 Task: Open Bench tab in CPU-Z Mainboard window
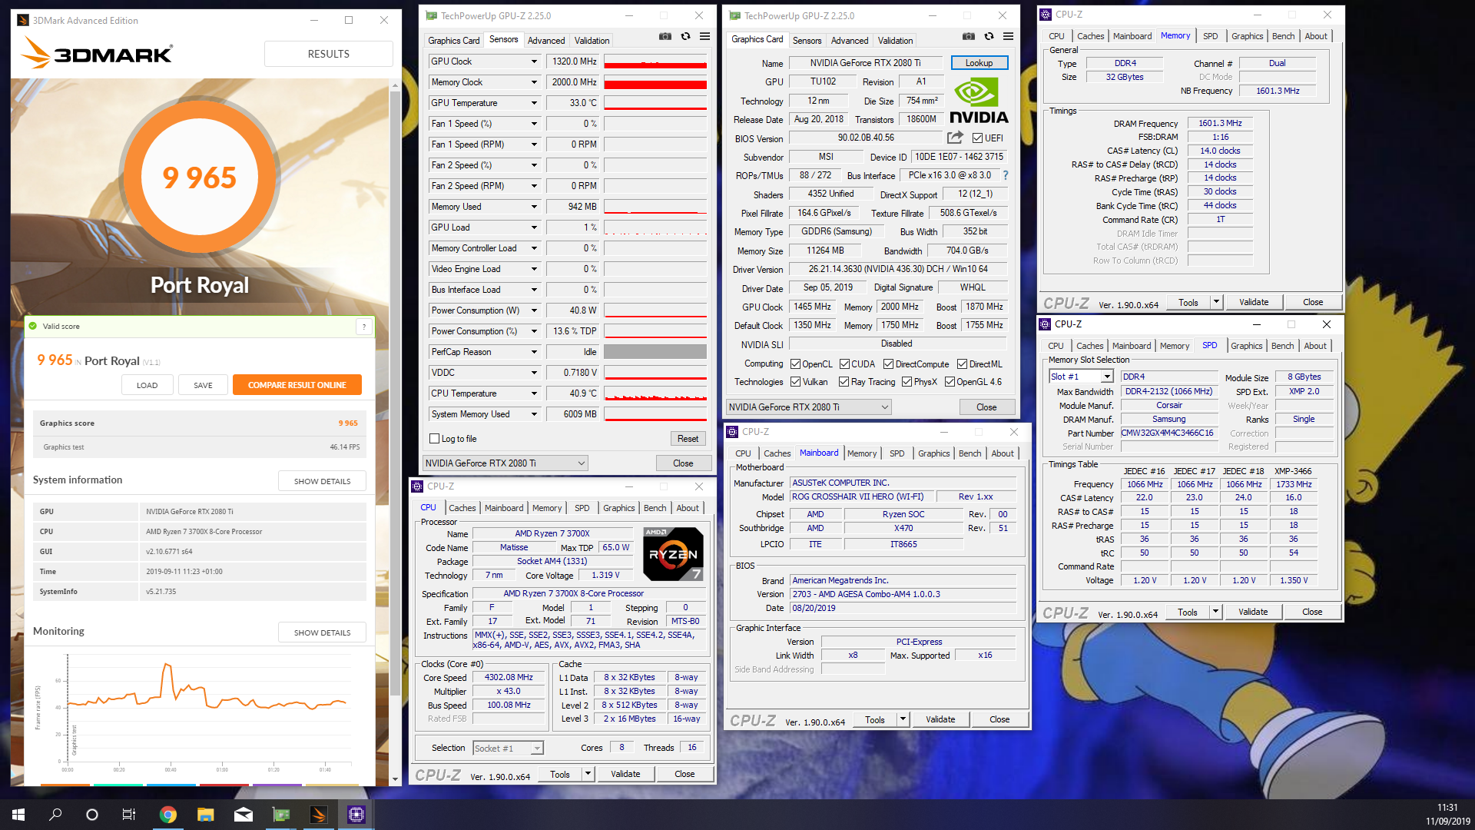tap(970, 453)
